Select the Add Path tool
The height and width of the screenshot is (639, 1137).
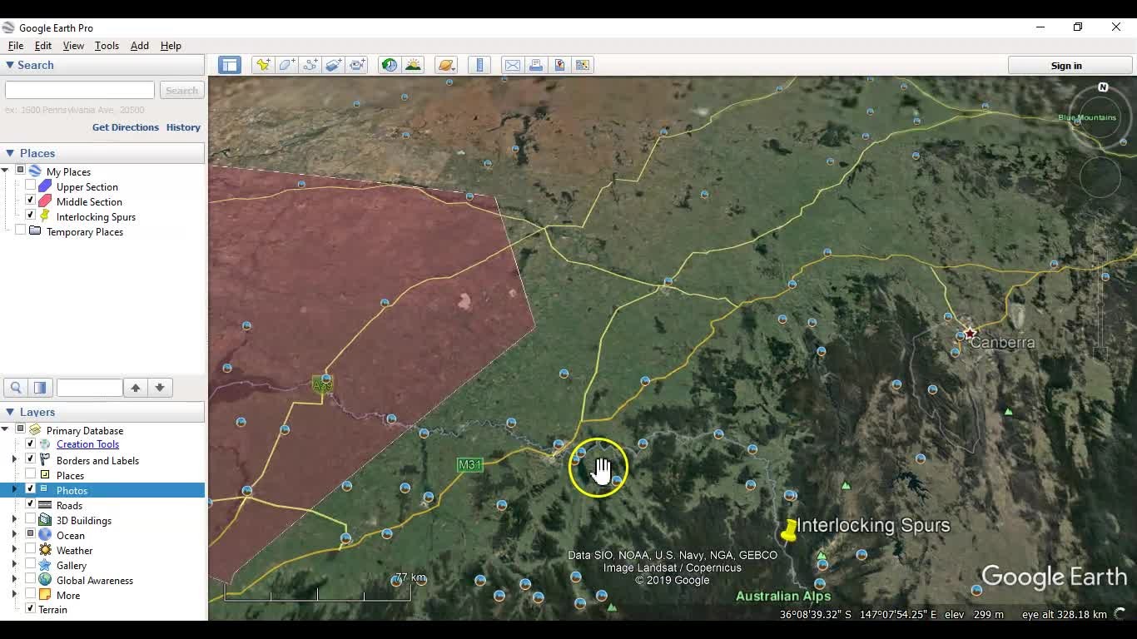[310, 64]
